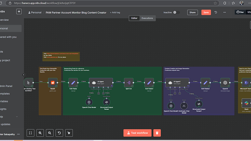Reset canvas zoom

(59, 133)
